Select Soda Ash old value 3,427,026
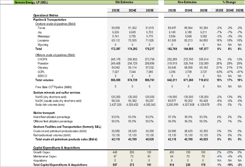The image size is (245, 167). (x=116, y=105)
